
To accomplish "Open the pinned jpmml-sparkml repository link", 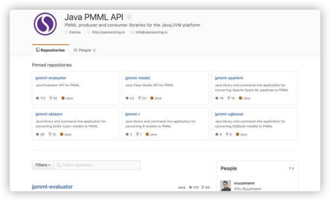I will coord(229,78).
